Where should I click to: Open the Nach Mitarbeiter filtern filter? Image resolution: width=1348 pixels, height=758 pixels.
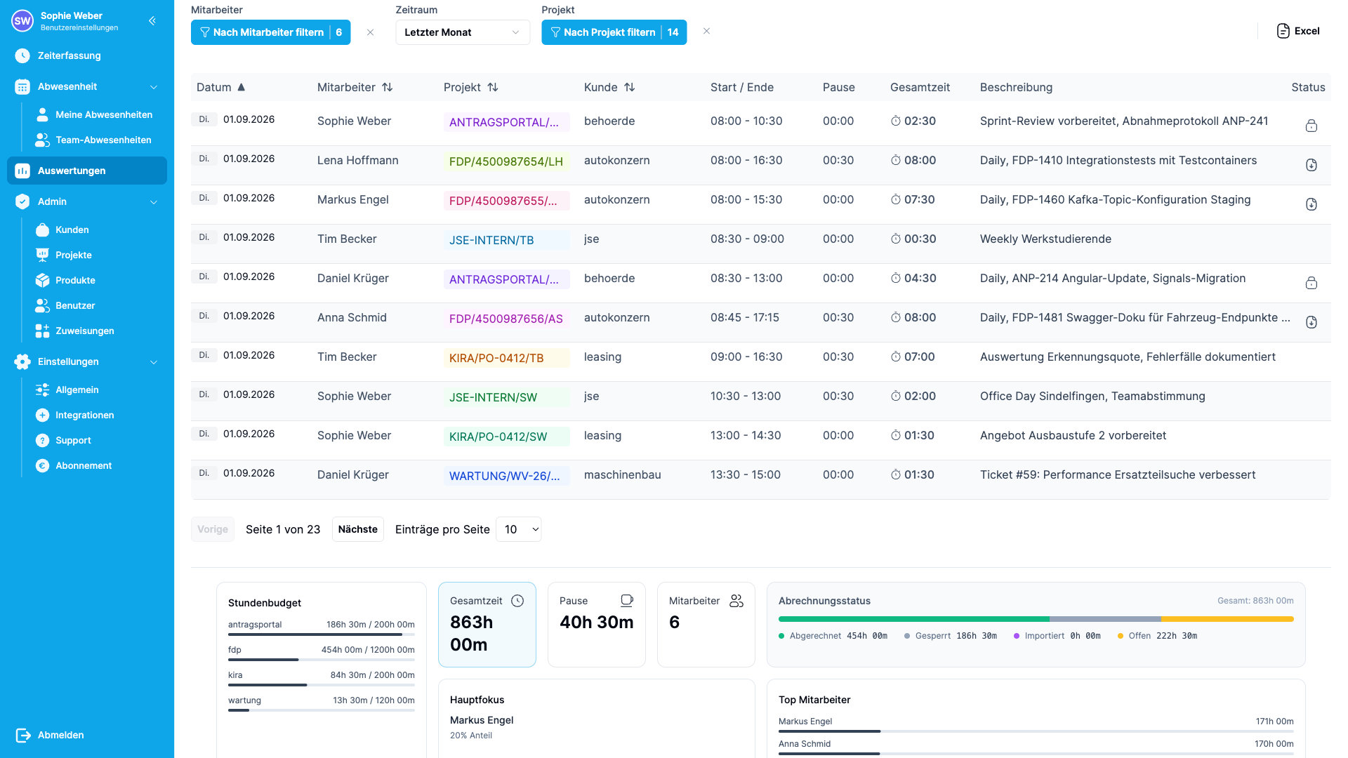tap(270, 32)
